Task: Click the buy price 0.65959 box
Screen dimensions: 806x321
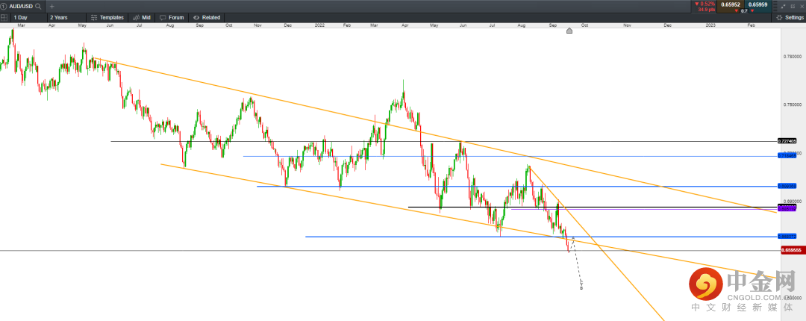Action: point(758,4)
